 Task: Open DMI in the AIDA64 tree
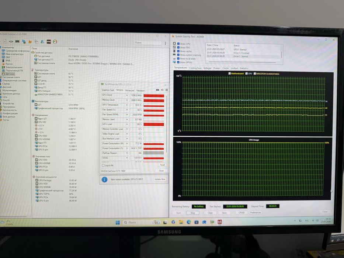coord(6,57)
